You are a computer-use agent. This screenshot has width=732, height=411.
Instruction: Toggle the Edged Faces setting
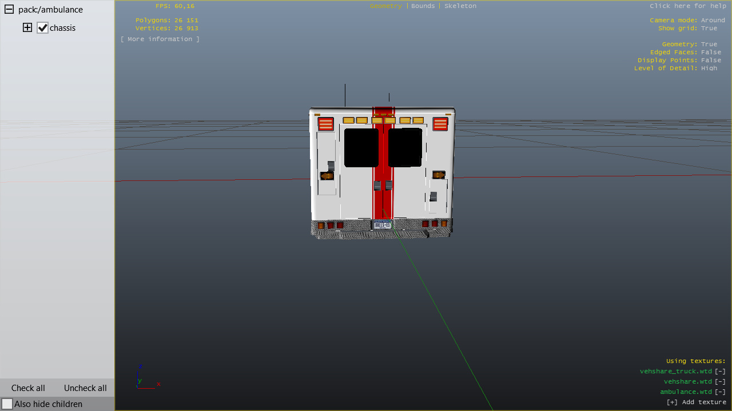[x=711, y=53]
